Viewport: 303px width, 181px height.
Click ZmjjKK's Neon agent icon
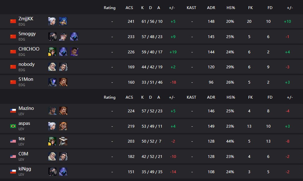(x=63, y=21)
